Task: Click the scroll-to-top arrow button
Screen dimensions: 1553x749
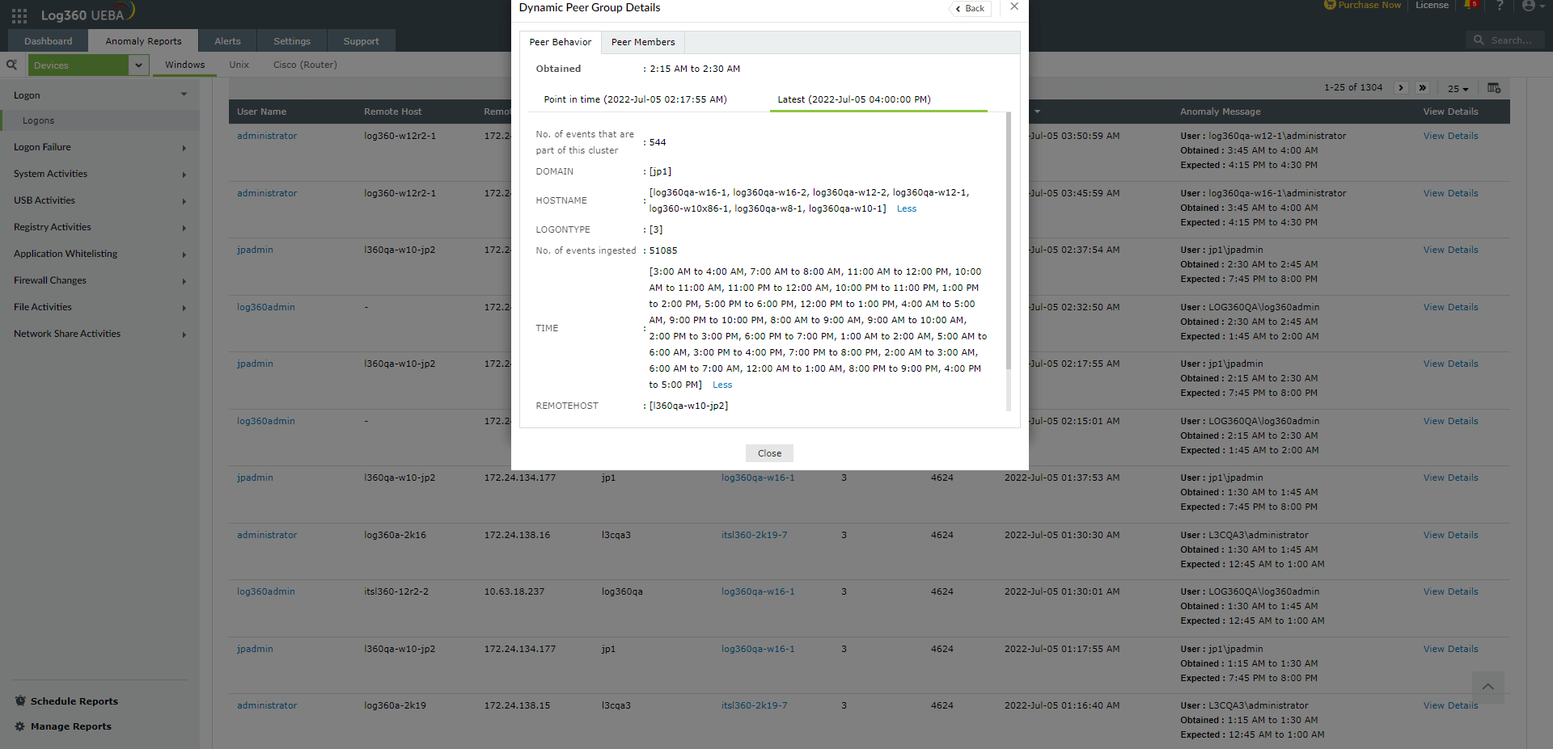Action: [x=1488, y=687]
